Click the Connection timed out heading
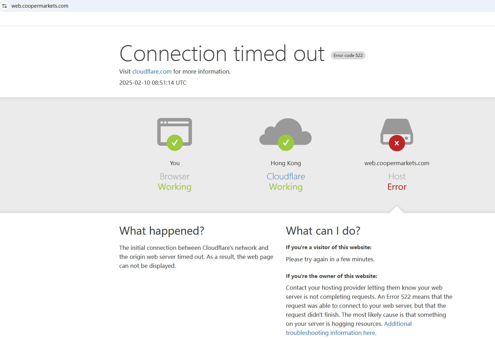The width and height of the screenshot is (495, 339). [x=222, y=54]
